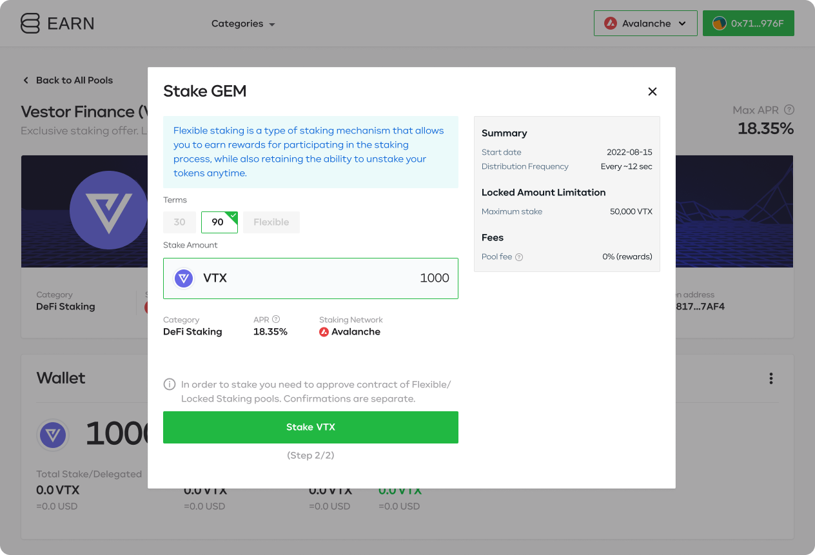This screenshot has height=555, width=815.
Task: Go Back to All Pools
Action: click(68, 81)
